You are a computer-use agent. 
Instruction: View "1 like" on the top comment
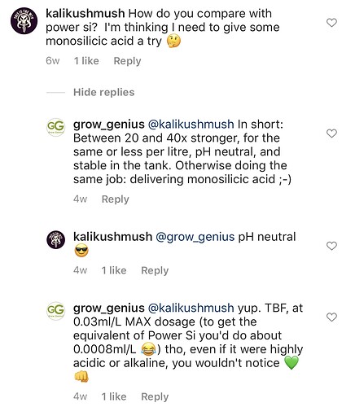(86, 61)
